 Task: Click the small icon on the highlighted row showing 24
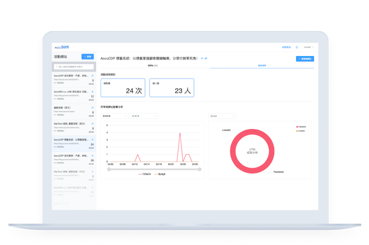point(92,139)
